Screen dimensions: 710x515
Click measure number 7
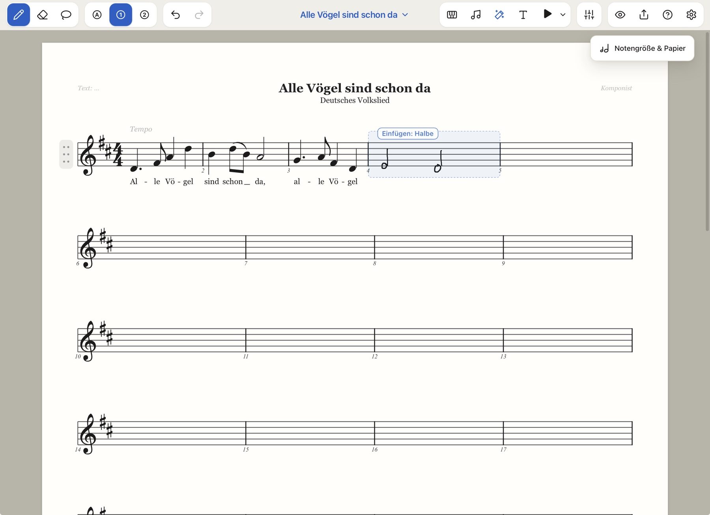click(246, 263)
